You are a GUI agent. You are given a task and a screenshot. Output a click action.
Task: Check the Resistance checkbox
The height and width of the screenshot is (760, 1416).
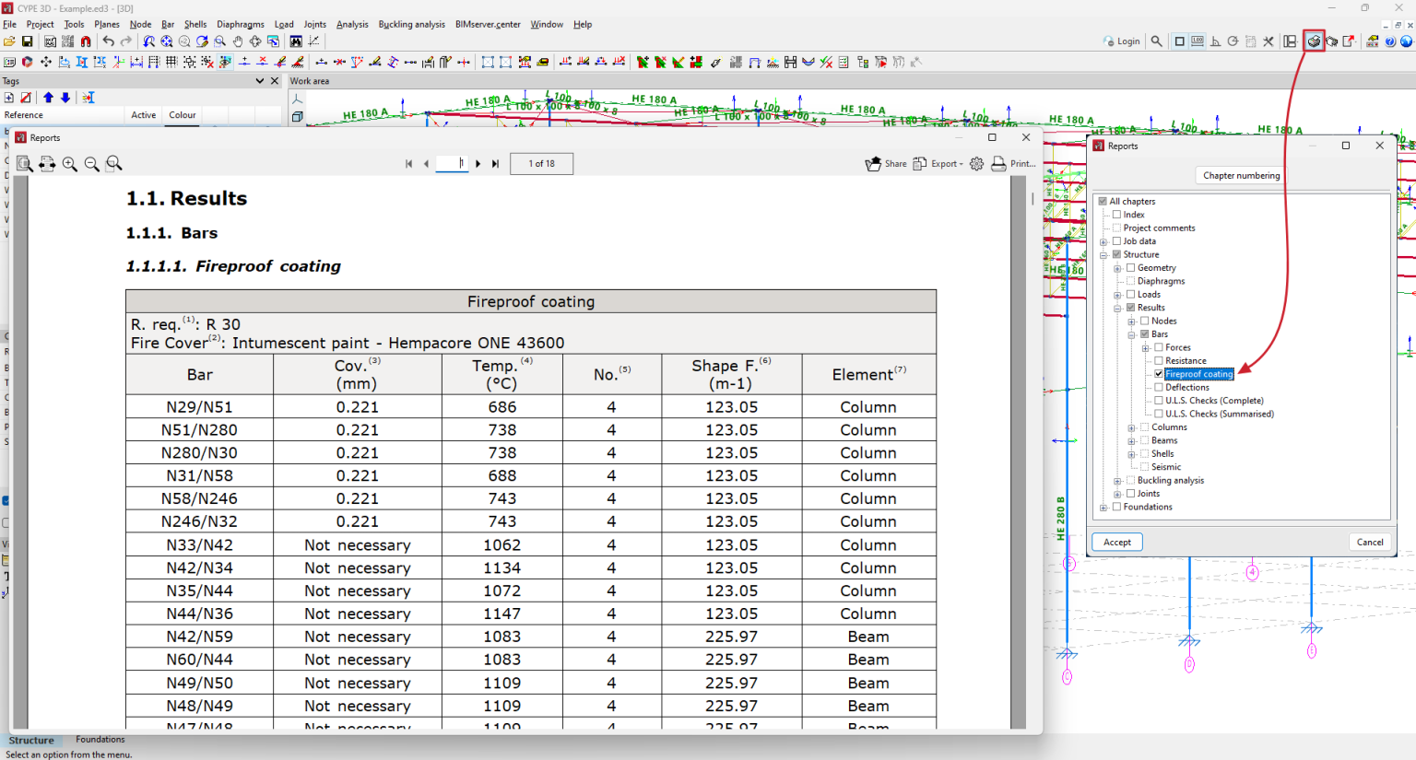tap(1159, 361)
